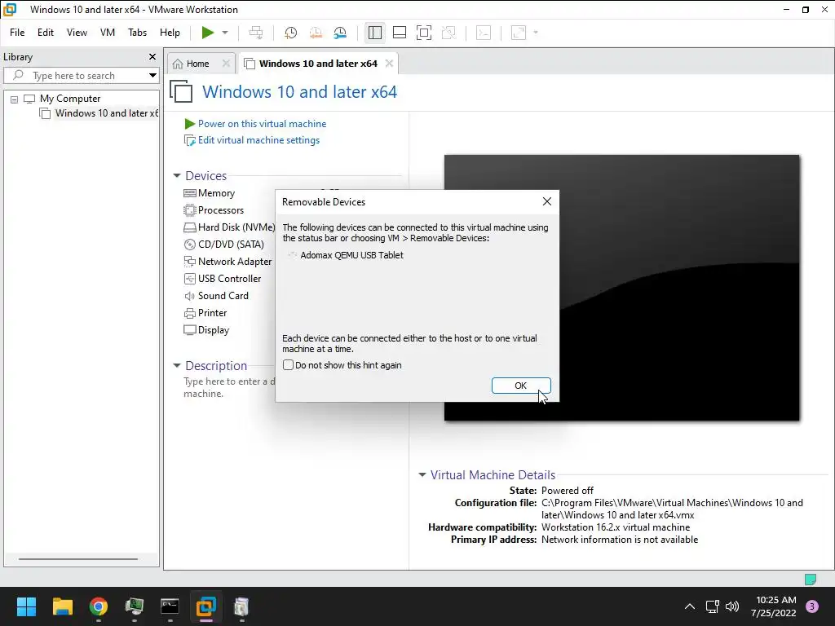Click the configuration file path text
This screenshot has height=626, width=835.
click(x=672, y=509)
